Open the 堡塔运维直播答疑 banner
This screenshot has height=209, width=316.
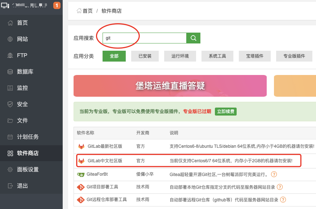point(170,86)
